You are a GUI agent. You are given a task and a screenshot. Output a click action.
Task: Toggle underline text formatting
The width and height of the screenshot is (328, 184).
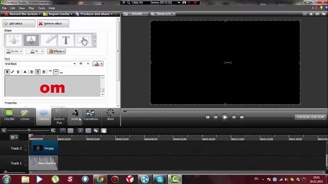tap(18, 72)
